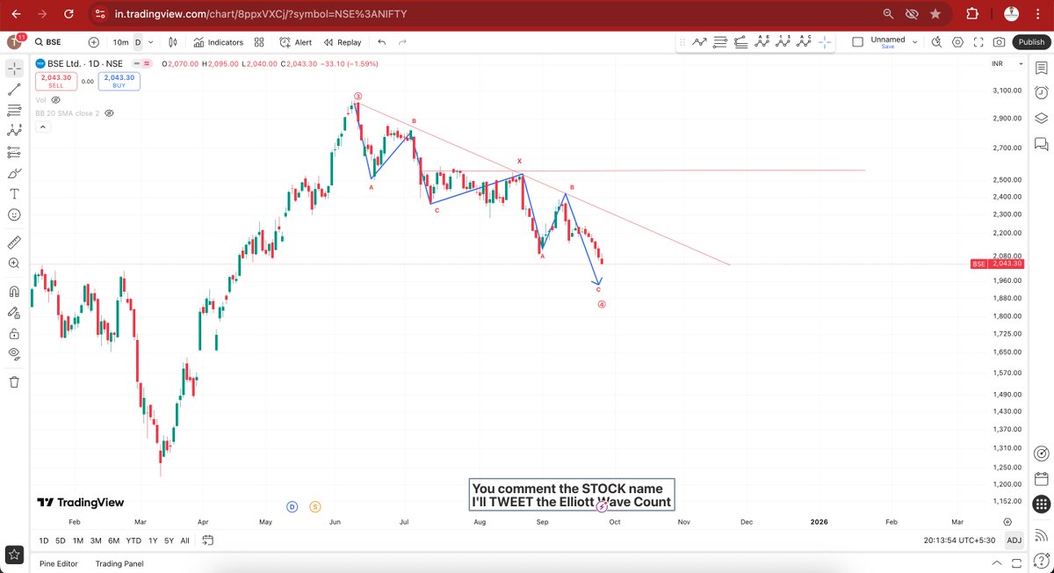The height and width of the screenshot is (573, 1054).
Task: Open the candlestick chart style selector
Action: [173, 42]
